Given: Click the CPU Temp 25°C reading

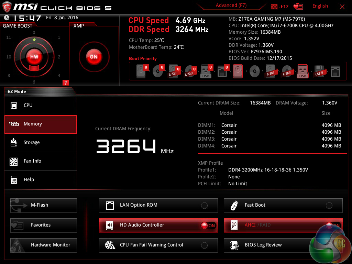Looking at the screenshot, I should pyautogui.click(x=146, y=41).
